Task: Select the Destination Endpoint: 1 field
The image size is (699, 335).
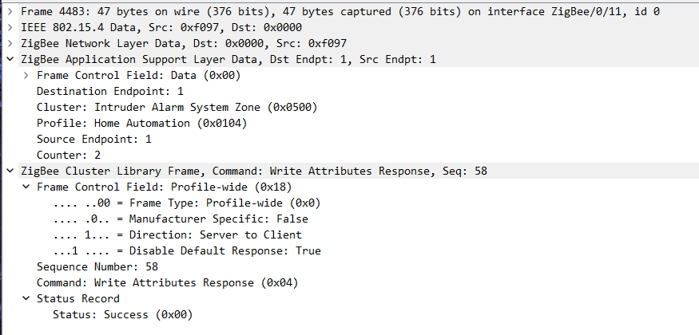Action: (109, 91)
